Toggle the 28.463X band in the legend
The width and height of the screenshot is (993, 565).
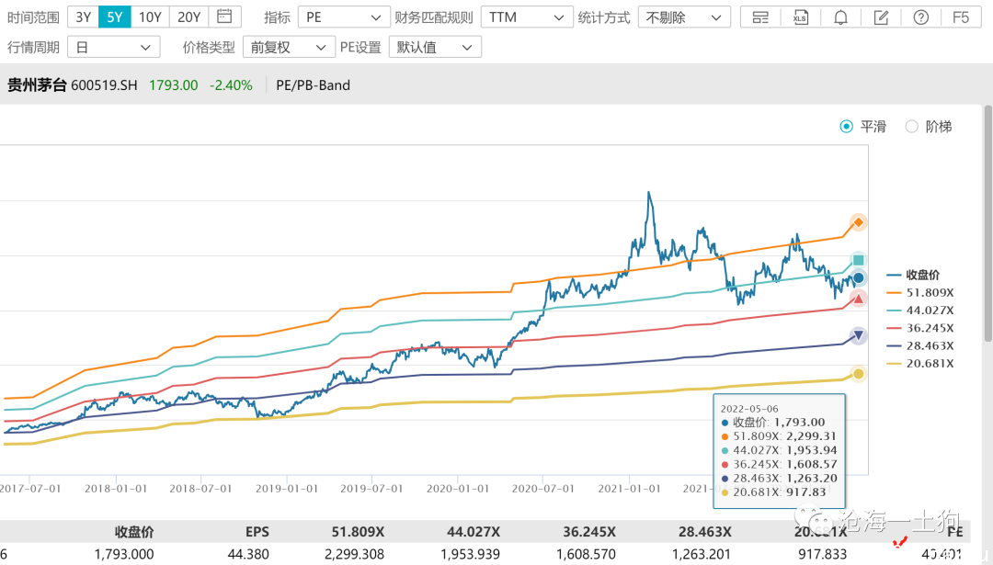920,345
